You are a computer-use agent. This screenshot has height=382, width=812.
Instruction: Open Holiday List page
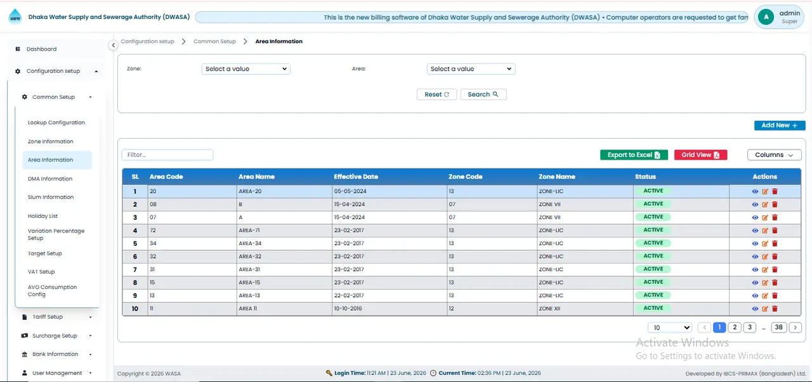[x=43, y=216]
